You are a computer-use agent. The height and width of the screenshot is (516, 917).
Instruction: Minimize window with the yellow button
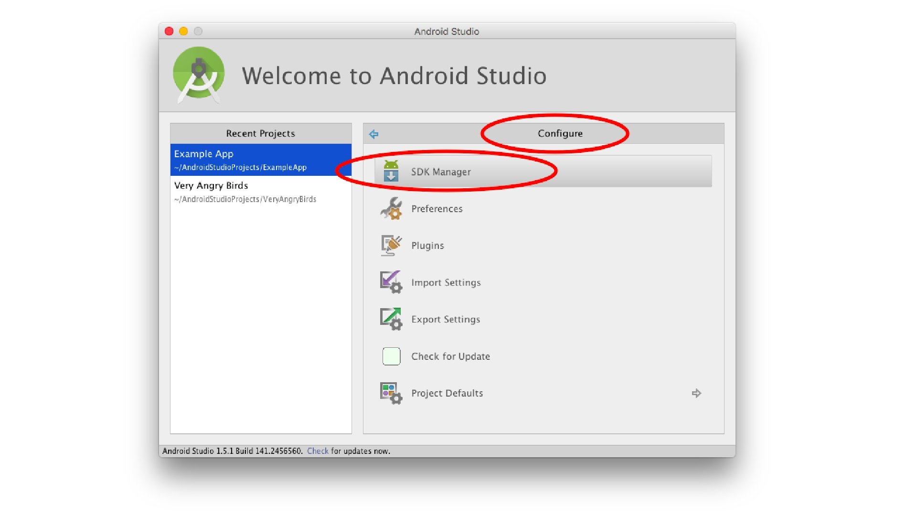click(183, 32)
